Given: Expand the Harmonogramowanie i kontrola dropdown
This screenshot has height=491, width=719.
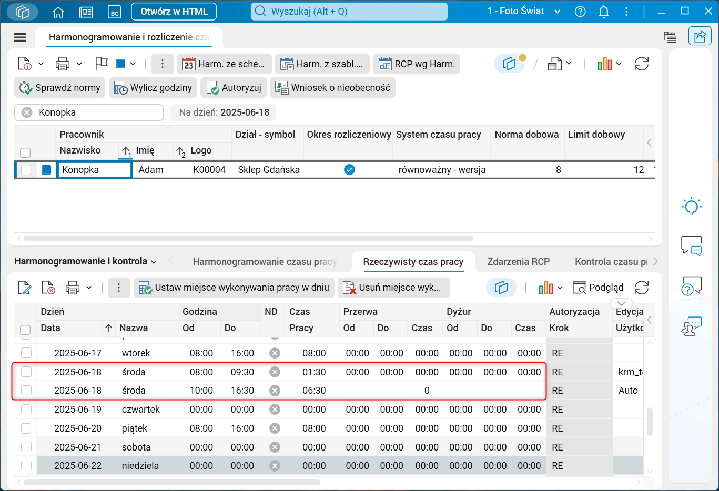Looking at the screenshot, I should click(x=154, y=262).
